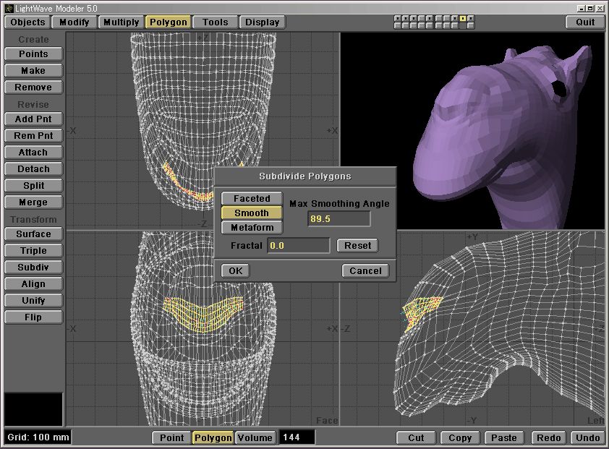The width and height of the screenshot is (609, 449).
Task: Switch to Point selection mode
Action: [x=171, y=437]
